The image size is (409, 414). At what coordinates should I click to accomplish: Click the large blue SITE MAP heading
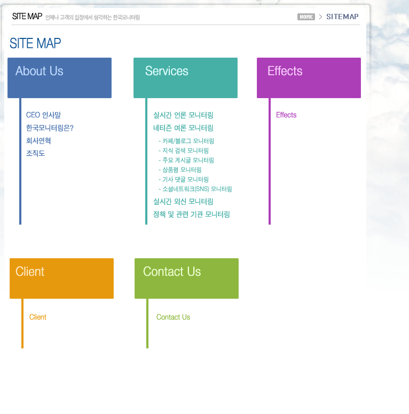[35, 43]
